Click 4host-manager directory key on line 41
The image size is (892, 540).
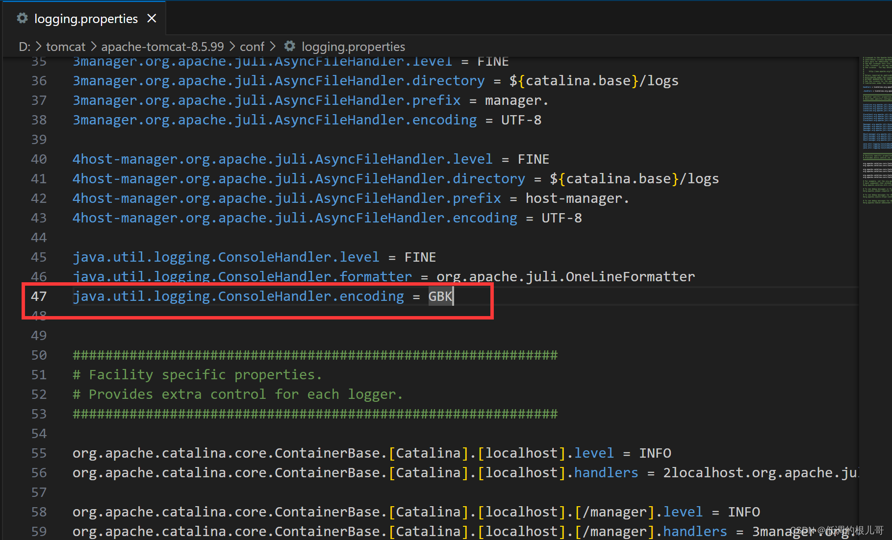(299, 179)
